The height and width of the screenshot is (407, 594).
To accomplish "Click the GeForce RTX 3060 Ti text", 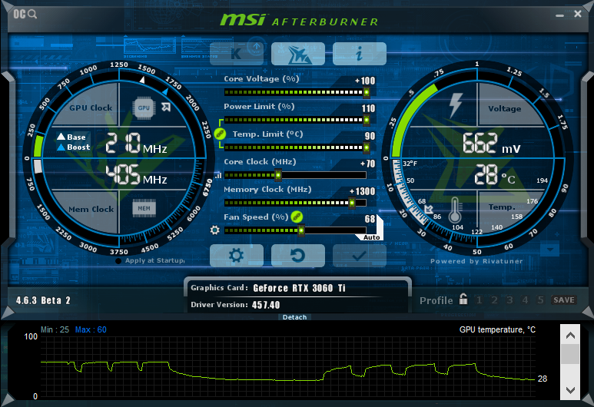I will [299, 289].
